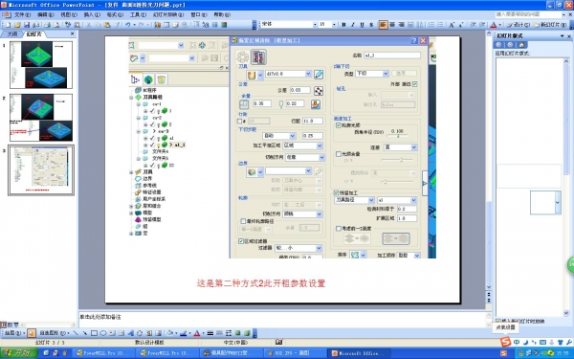Select the Oval drawing tool
574x359 pixels.
pos(103,333)
